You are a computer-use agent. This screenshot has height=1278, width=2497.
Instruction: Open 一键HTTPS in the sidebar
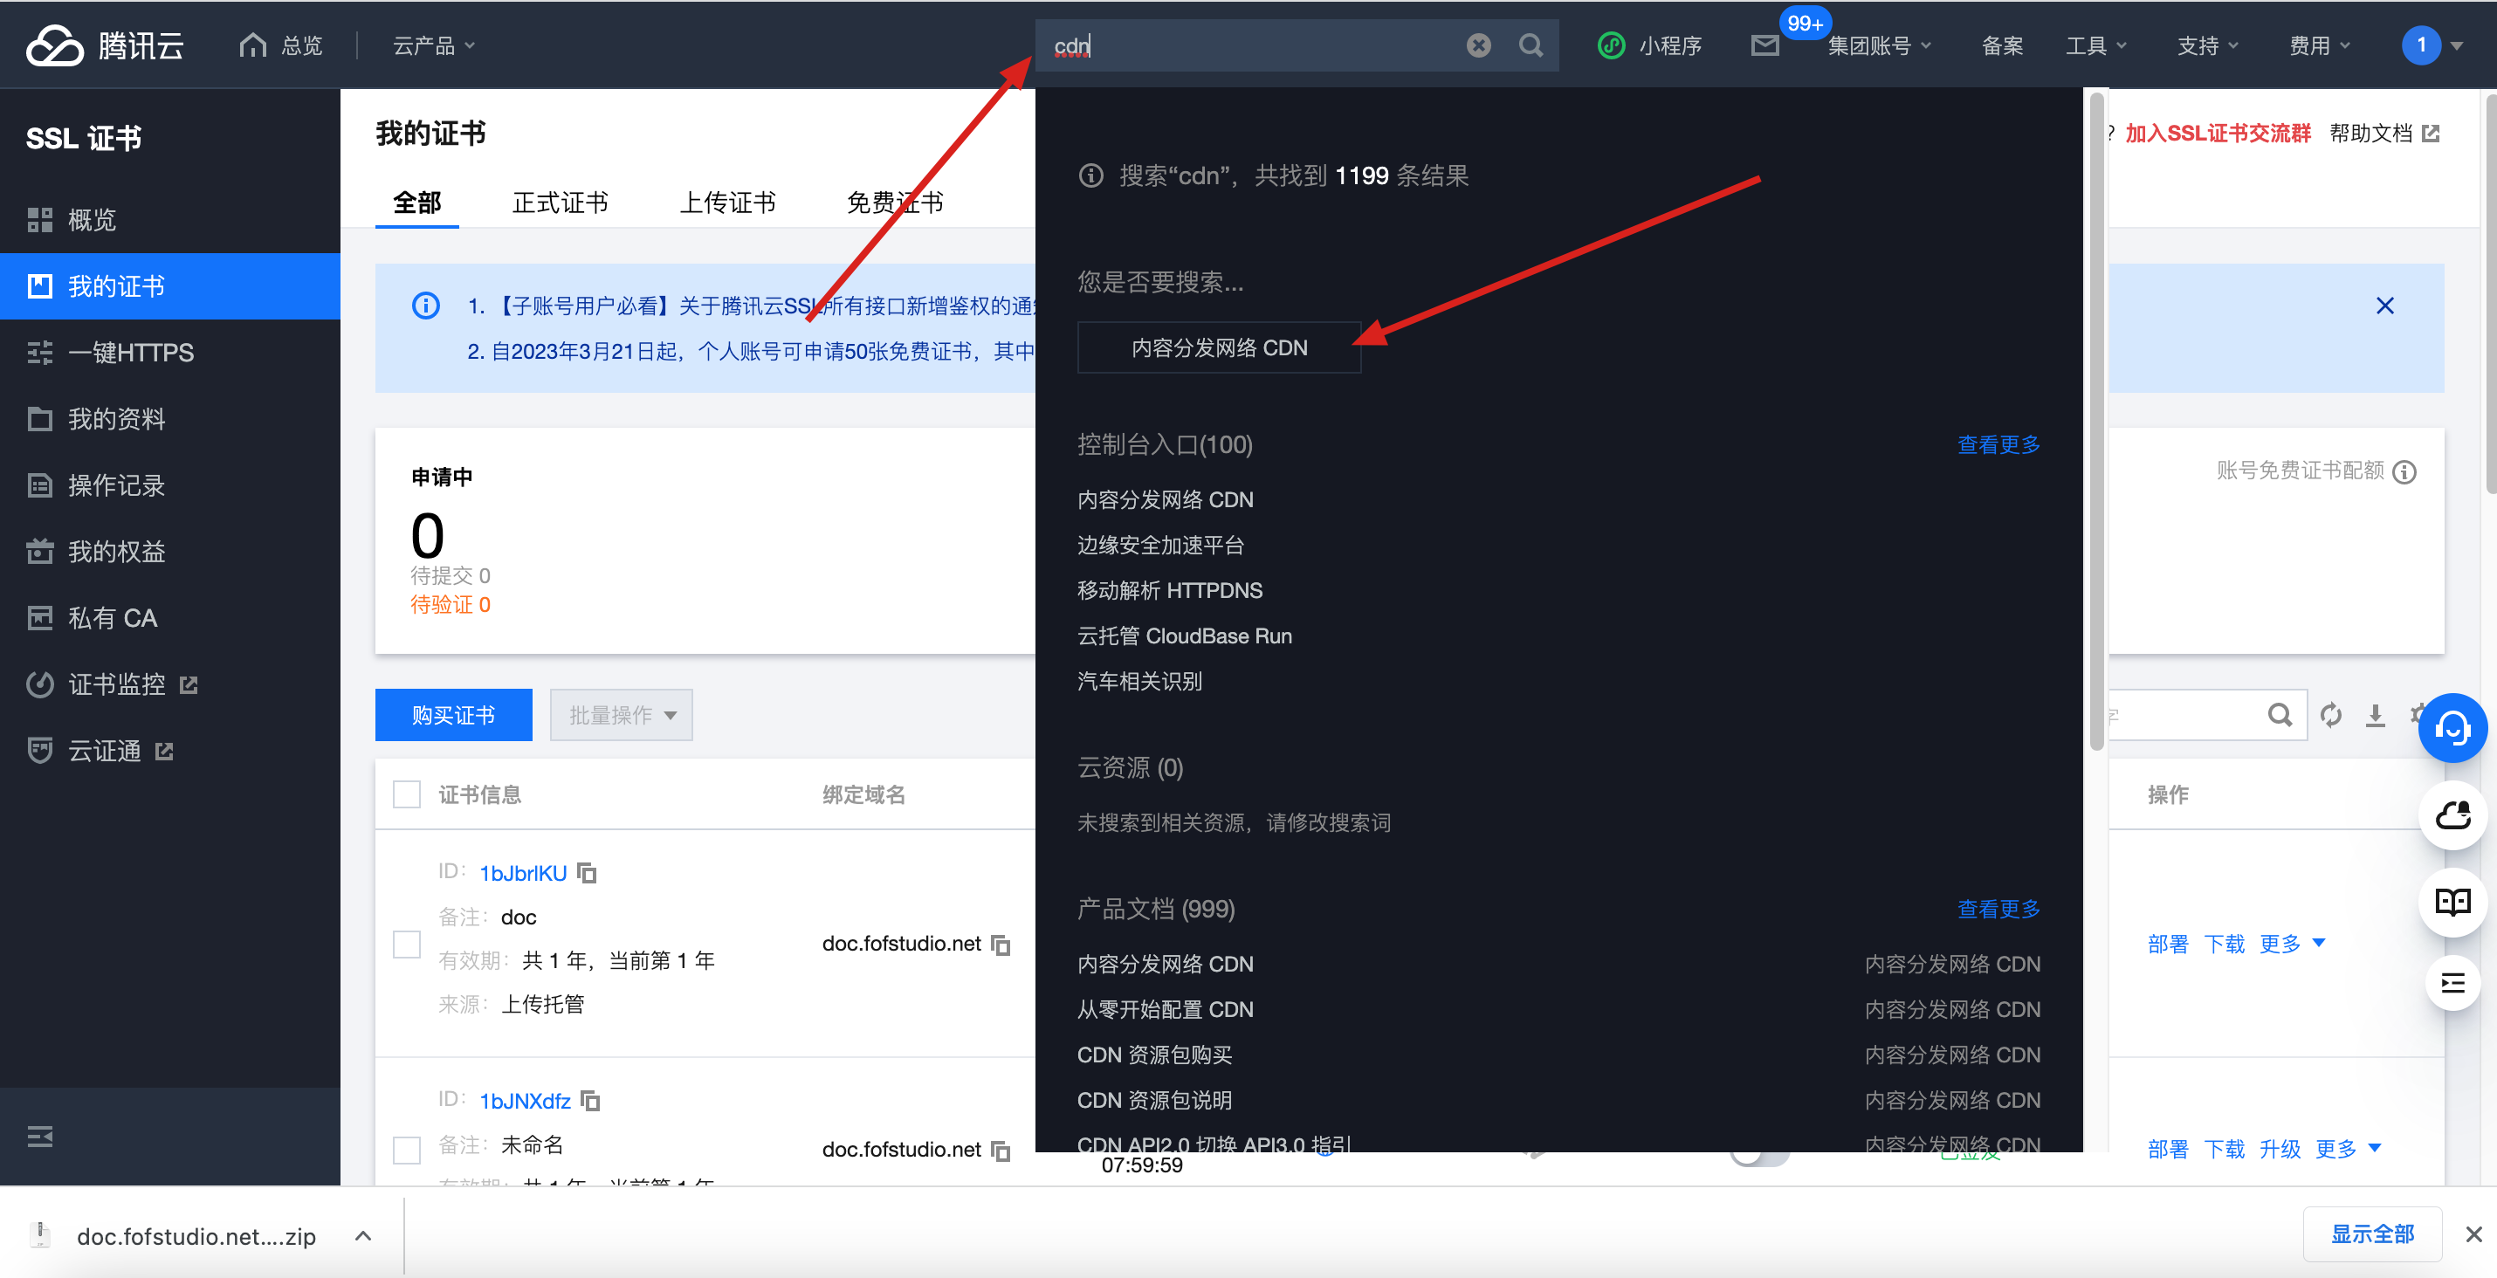point(169,353)
